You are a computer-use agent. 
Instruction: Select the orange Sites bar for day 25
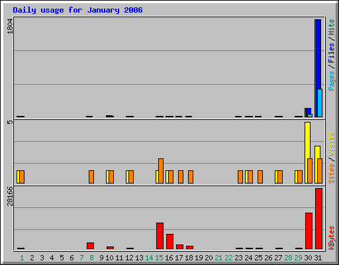(260, 177)
